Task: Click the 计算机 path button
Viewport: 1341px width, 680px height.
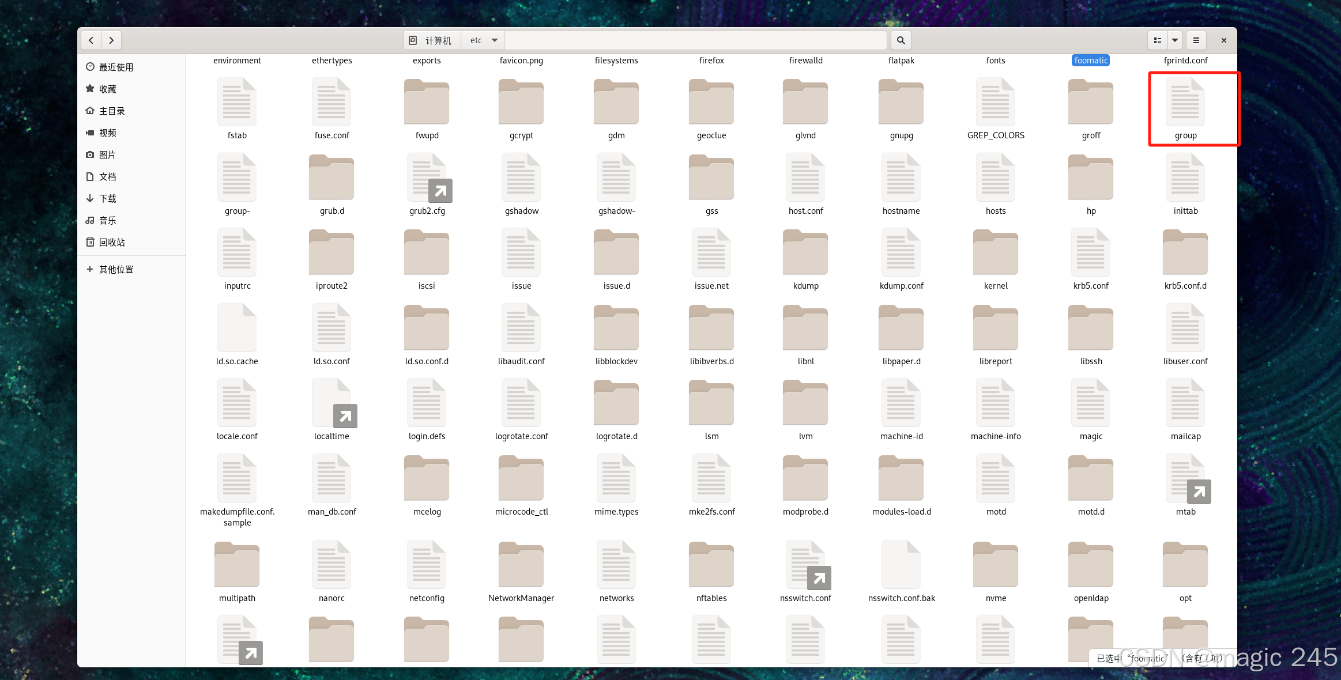Action: [431, 40]
